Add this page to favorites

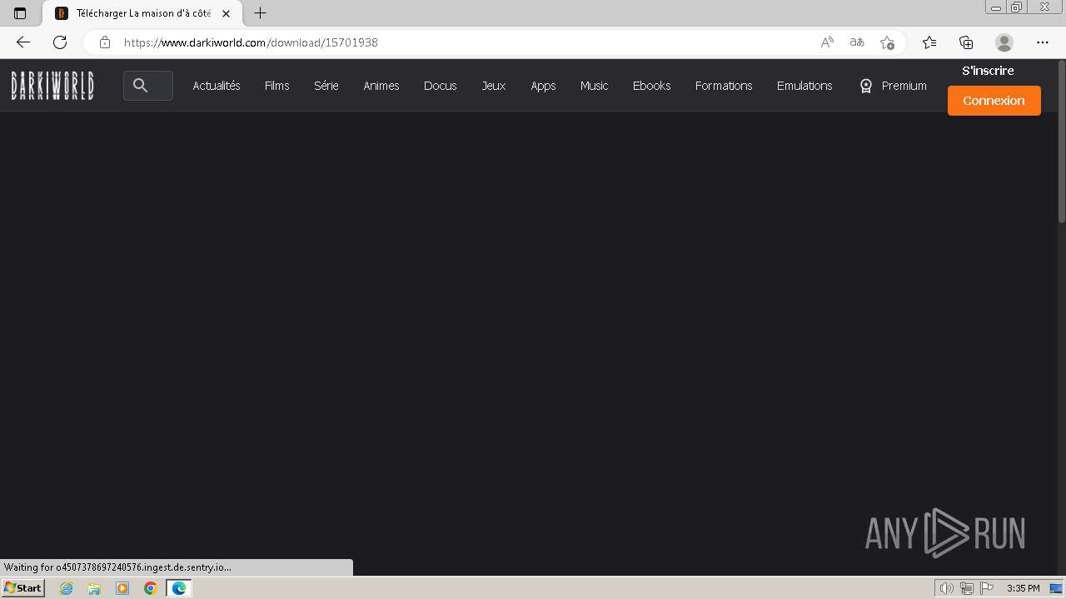(x=887, y=42)
